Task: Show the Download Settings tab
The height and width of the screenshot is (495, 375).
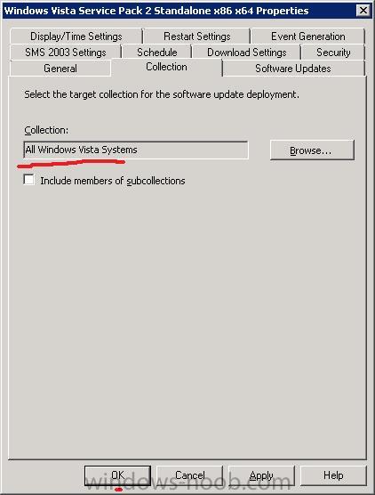Action: 246,53
